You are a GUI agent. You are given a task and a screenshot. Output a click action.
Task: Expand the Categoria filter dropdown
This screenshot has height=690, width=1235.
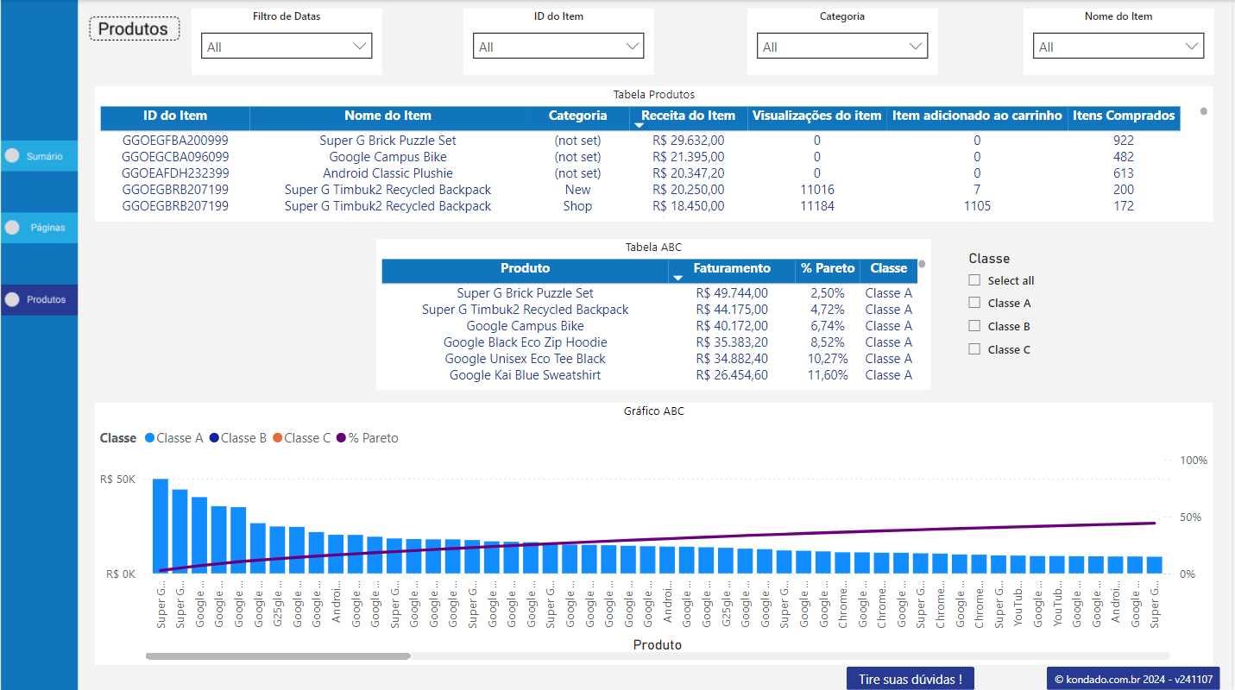(x=916, y=46)
